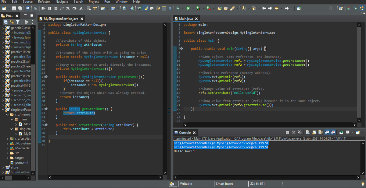Expand the target folder node
This screenshot has width=366, height=188.
click(8, 158)
